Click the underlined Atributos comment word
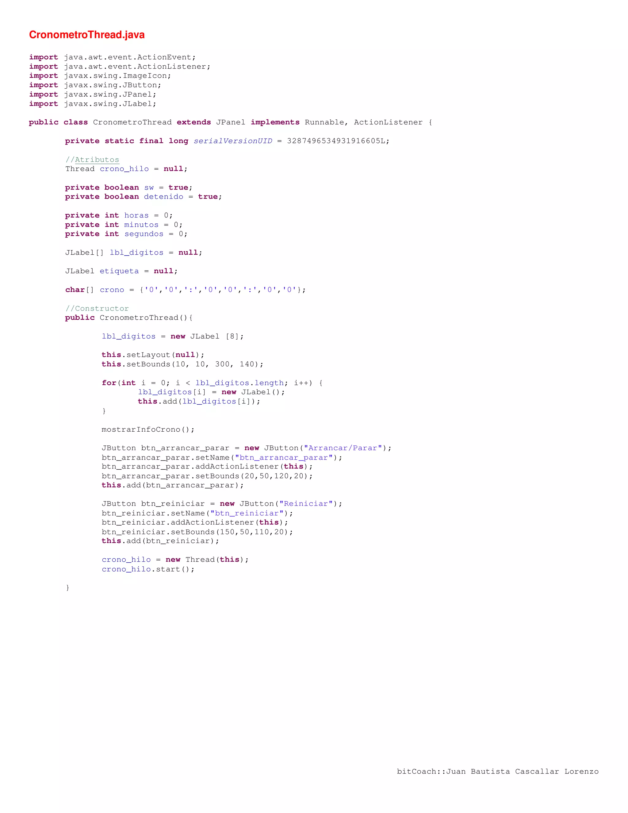Image resolution: width=628 pixels, height=813 pixels. click(x=97, y=160)
